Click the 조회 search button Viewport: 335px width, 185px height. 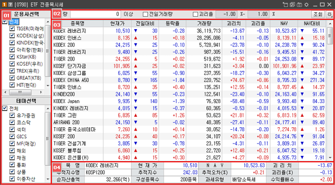318,14
